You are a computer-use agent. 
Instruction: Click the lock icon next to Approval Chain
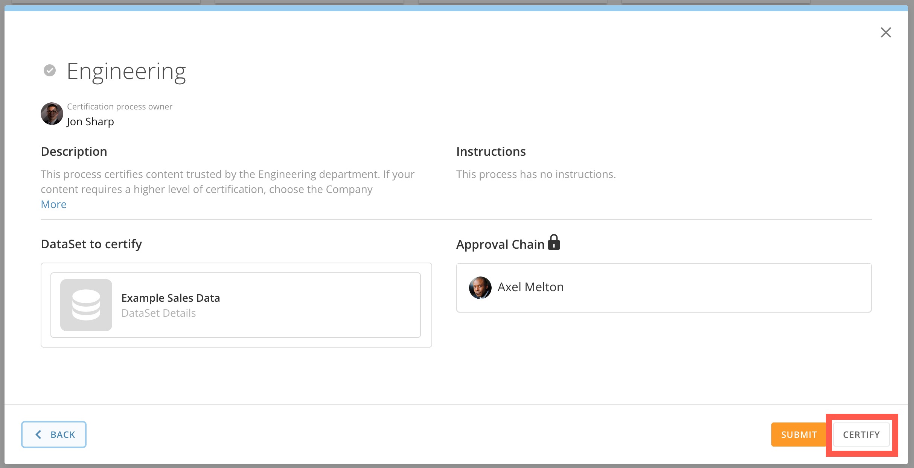pyautogui.click(x=554, y=243)
